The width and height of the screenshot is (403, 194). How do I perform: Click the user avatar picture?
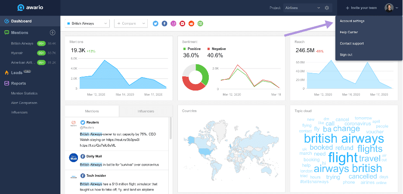[389, 8]
